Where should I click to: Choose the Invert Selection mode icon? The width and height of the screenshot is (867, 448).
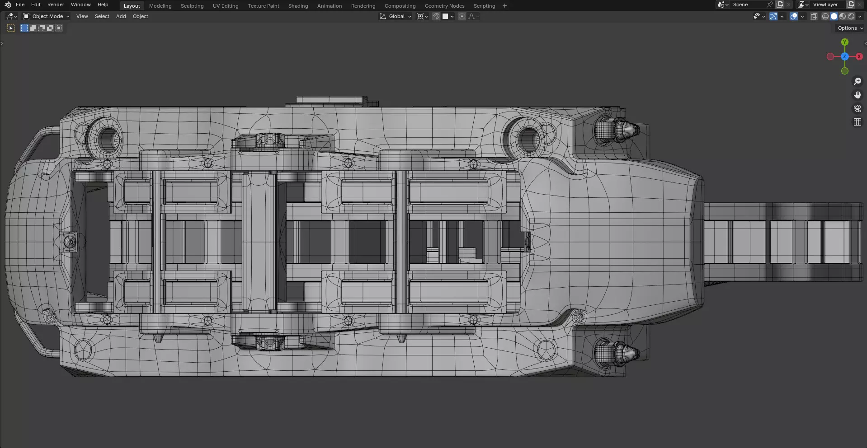pyautogui.click(x=50, y=28)
